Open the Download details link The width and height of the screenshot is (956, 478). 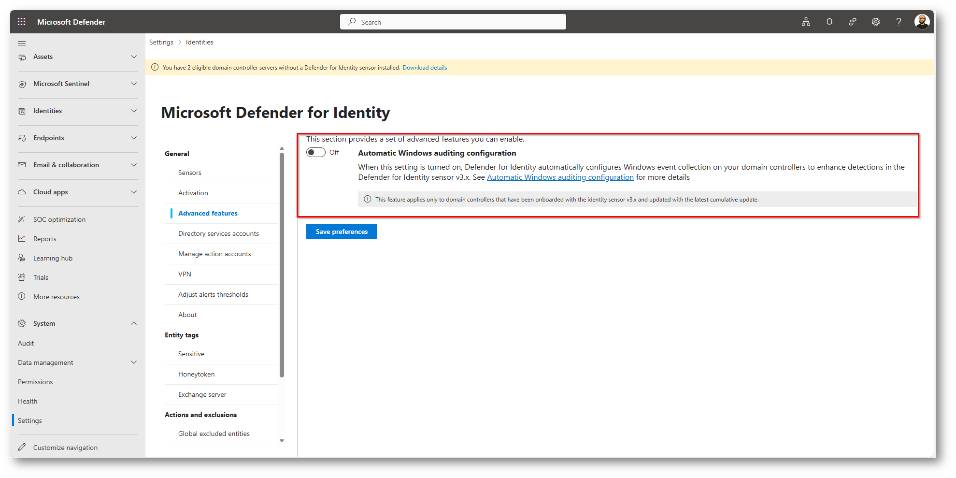[425, 68]
